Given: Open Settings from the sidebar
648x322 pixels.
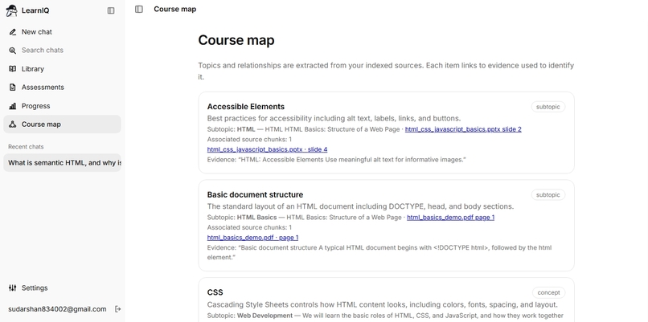Looking at the screenshot, I should (62, 287).
